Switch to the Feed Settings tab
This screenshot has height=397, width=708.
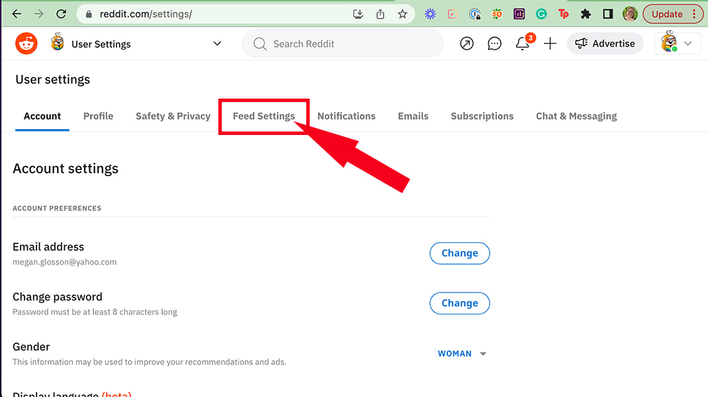263,116
